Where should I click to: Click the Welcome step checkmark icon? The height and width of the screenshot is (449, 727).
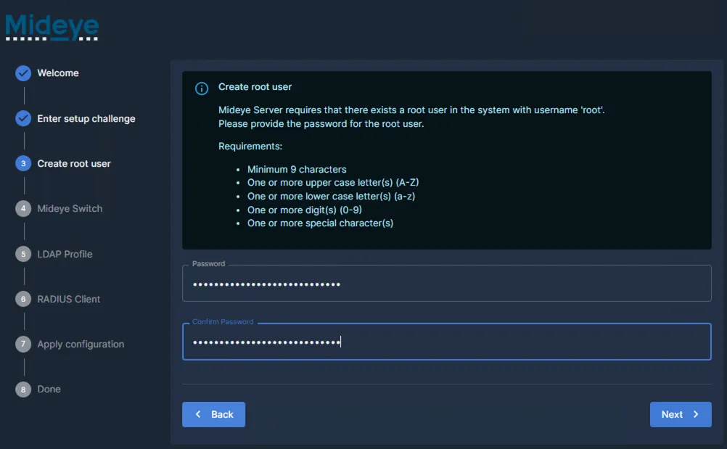click(x=22, y=73)
